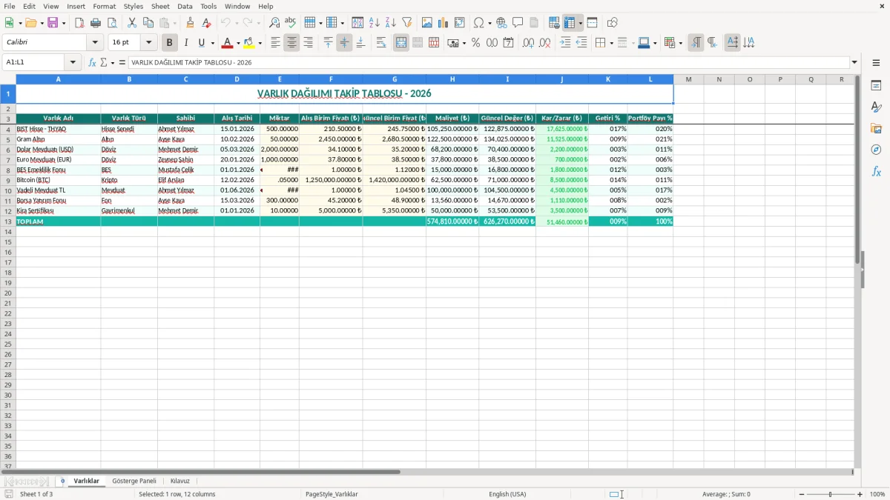Image resolution: width=890 pixels, height=500 pixels.
Task: Open the sidebar Gallery panel
Action: point(876,128)
